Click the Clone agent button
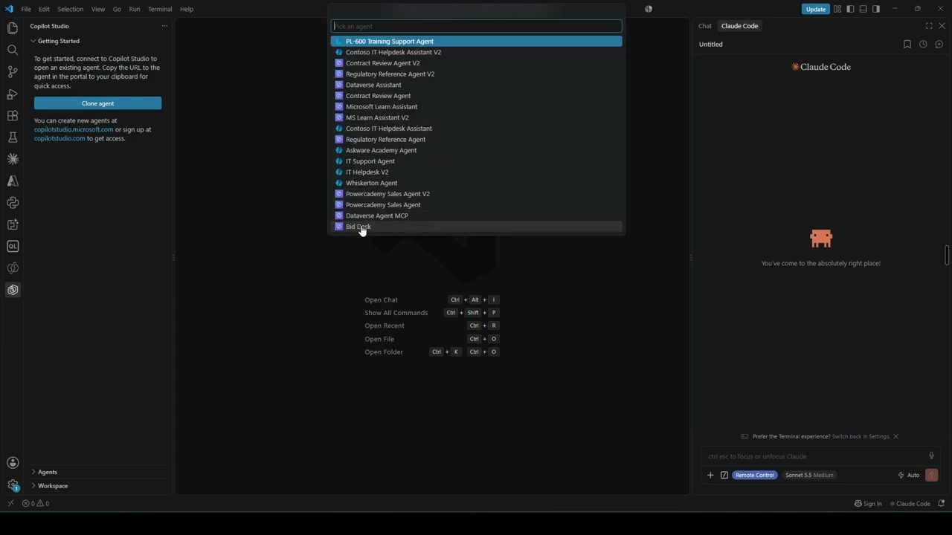 [x=97, y=103]
